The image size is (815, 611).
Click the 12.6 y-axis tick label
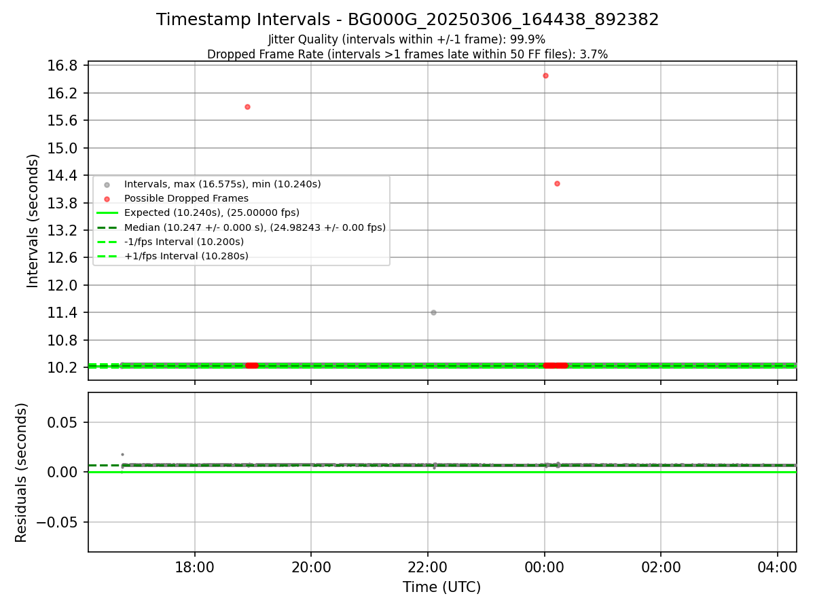tap(64, 258)
